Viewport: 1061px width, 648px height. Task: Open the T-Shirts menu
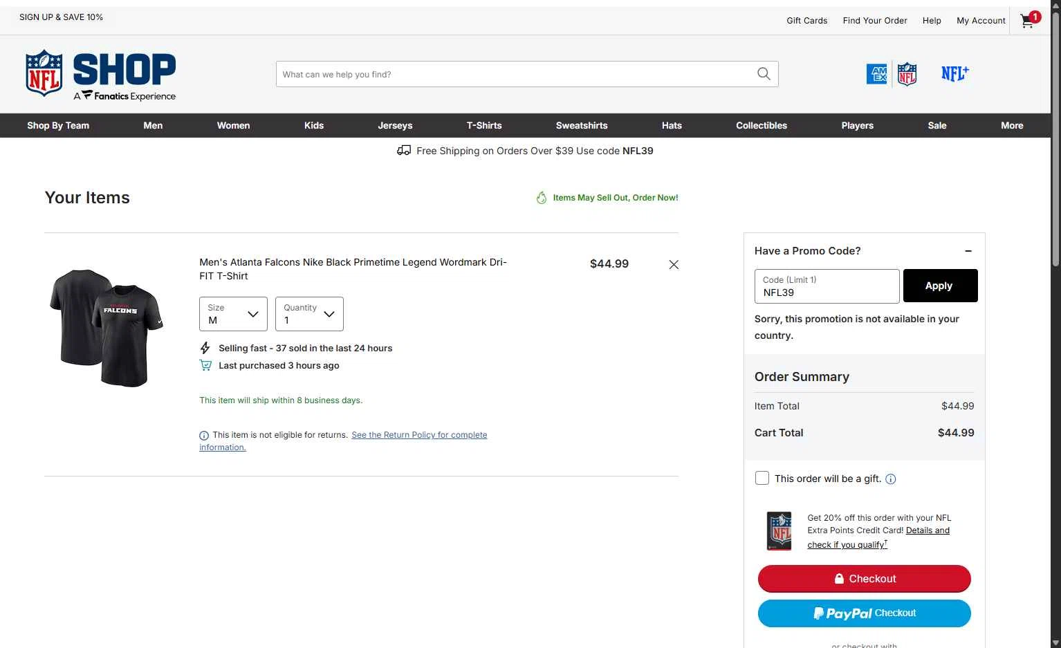tap(484, 125)
